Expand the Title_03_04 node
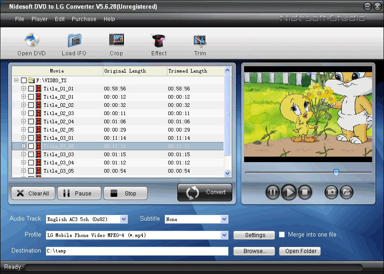Screen dimensions: 384x274 click(x=23, y=162)
